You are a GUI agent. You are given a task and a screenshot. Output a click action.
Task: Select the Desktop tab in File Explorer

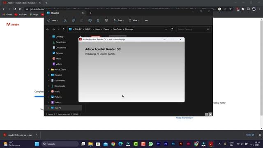pos(65,13)
